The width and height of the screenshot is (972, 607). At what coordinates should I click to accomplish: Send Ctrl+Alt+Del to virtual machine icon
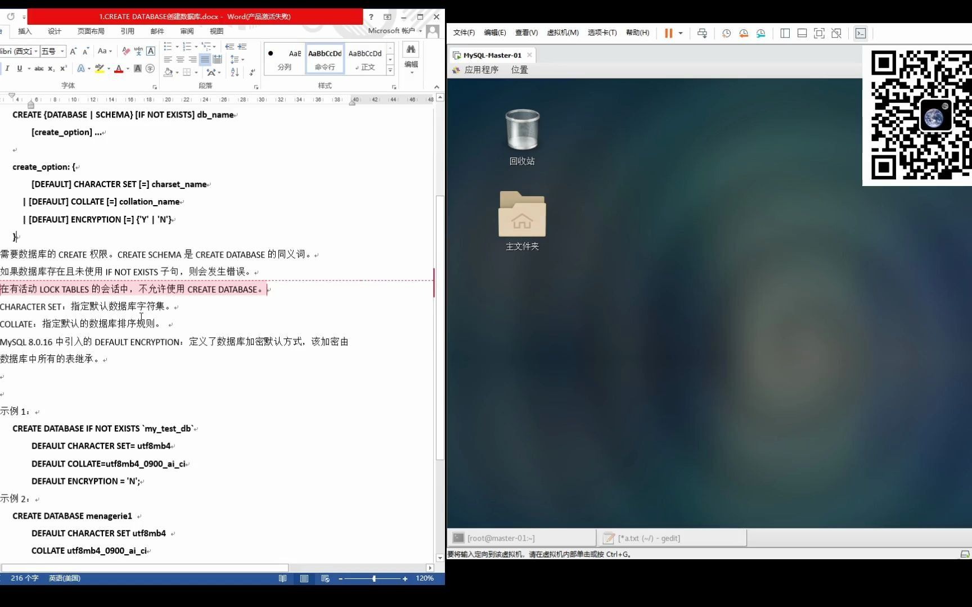702,33
